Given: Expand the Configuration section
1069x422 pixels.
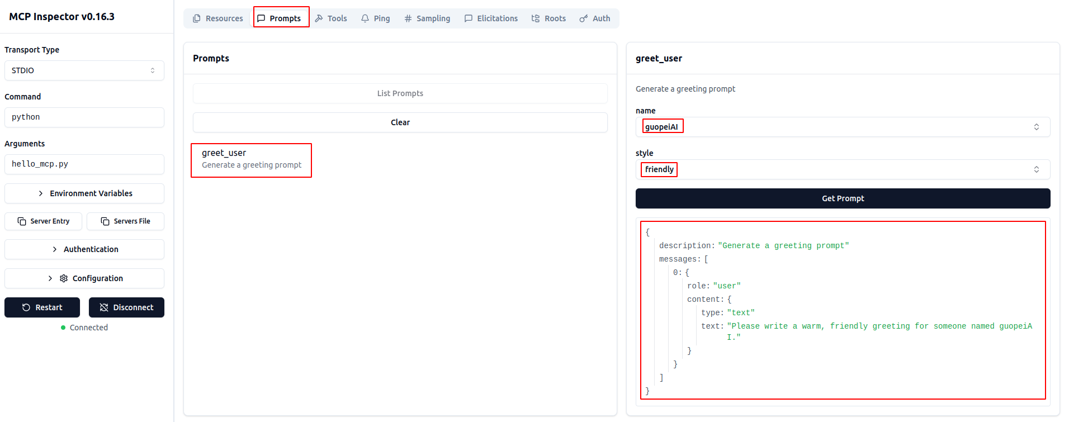Looking at the screenshot, I should pyautogui.click(x=84, y=278).
